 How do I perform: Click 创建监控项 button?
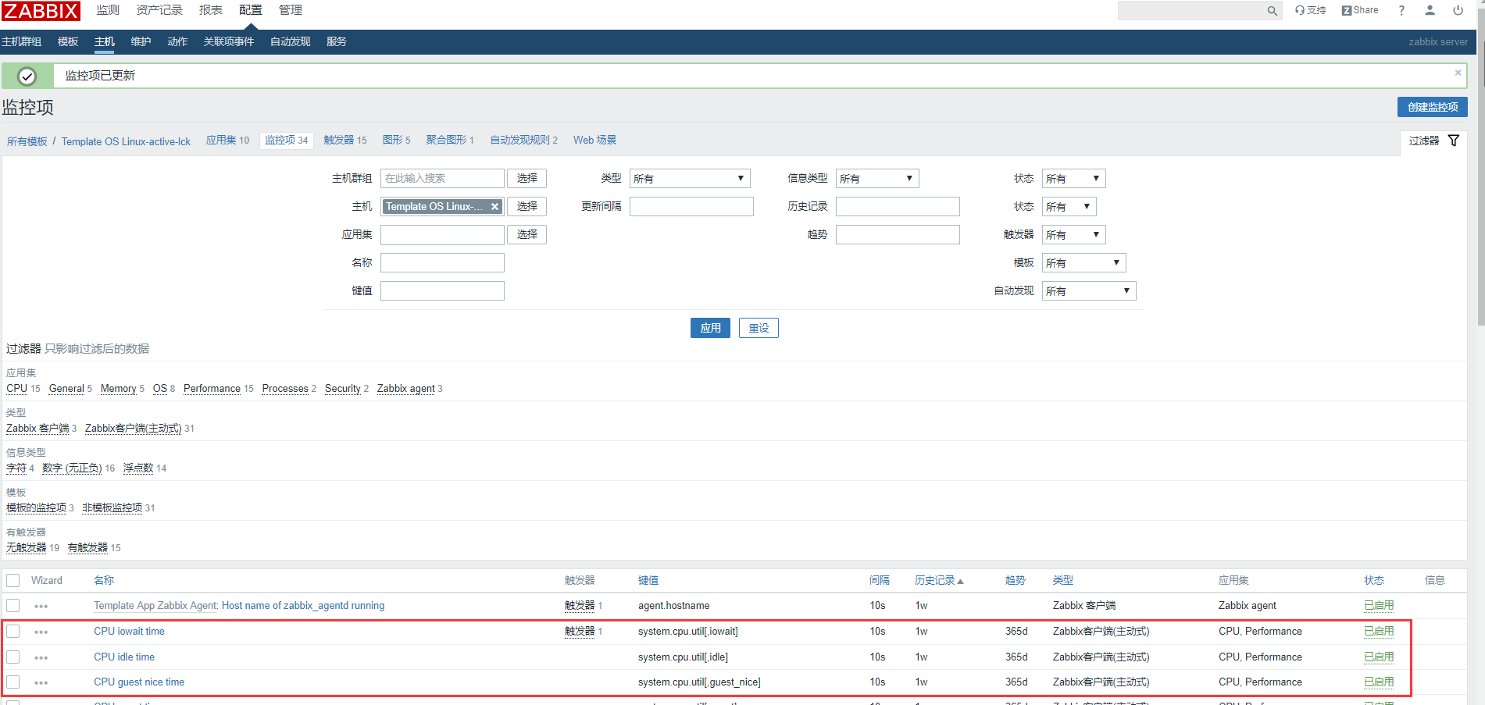(x=1433, y=107)
